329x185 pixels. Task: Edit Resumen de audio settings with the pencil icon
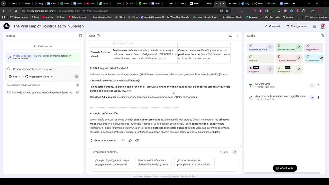click(270, 47)
